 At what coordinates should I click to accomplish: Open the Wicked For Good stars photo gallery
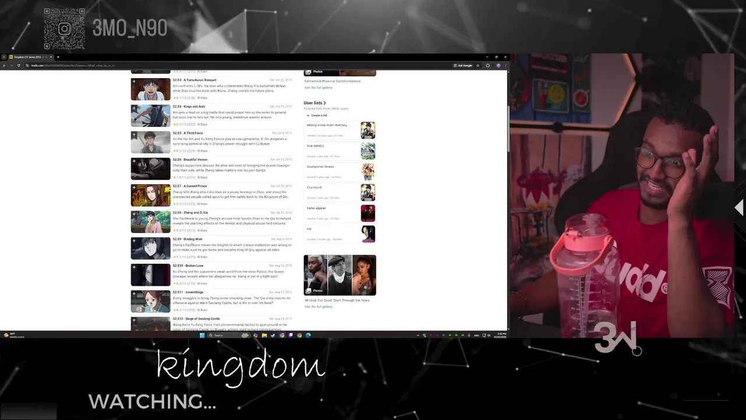click(340, 275)
